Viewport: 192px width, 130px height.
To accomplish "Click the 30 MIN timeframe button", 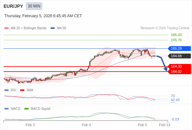I will tap(34, 6).
